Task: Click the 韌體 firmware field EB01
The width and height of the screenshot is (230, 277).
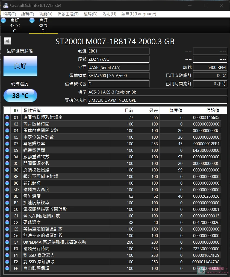Action: point(119,51)
